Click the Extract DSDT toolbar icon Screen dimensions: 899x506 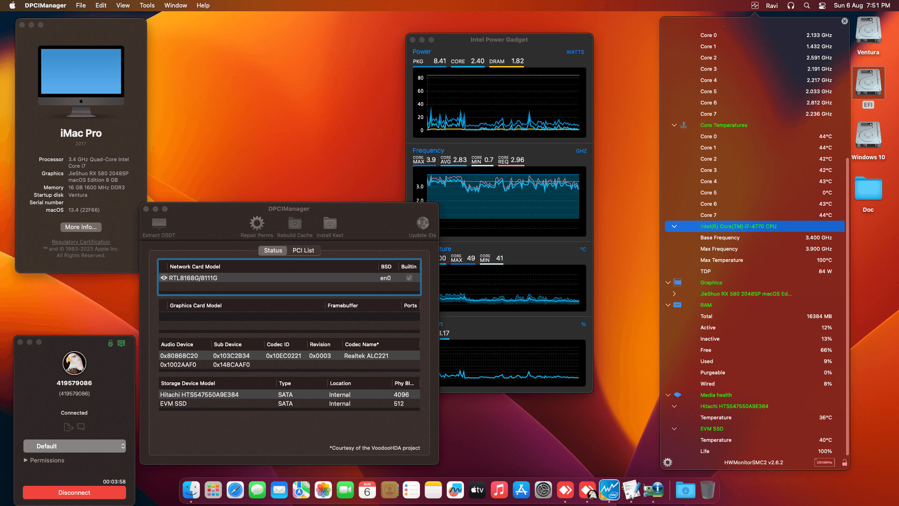[x=159, y=223]
